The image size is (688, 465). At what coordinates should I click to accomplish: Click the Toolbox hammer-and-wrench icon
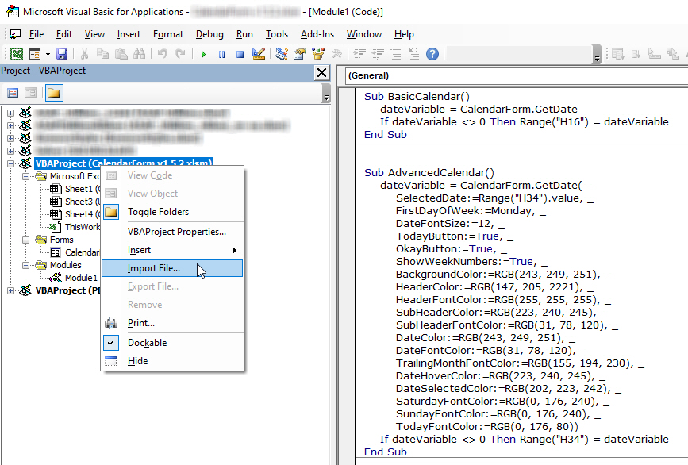click(336, 54)
